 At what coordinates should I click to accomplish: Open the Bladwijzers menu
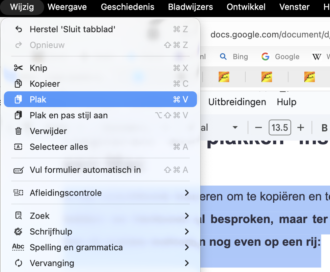[190, 7]
